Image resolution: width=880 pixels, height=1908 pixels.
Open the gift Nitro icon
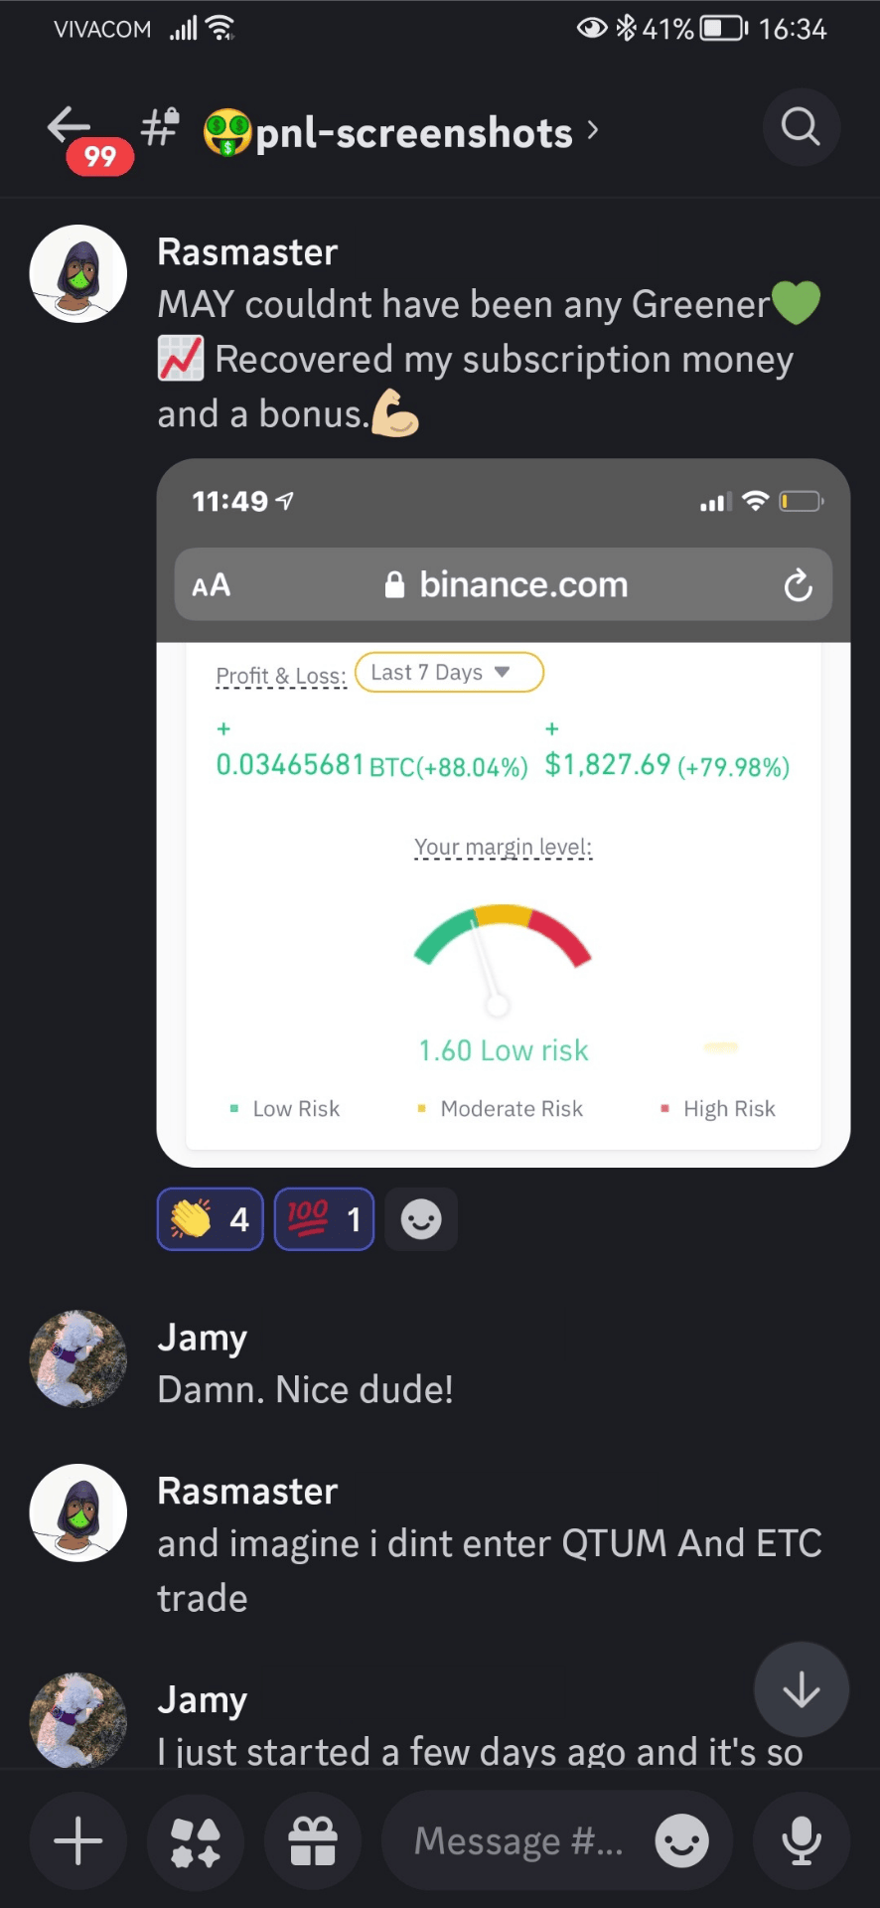(313, 1841)
